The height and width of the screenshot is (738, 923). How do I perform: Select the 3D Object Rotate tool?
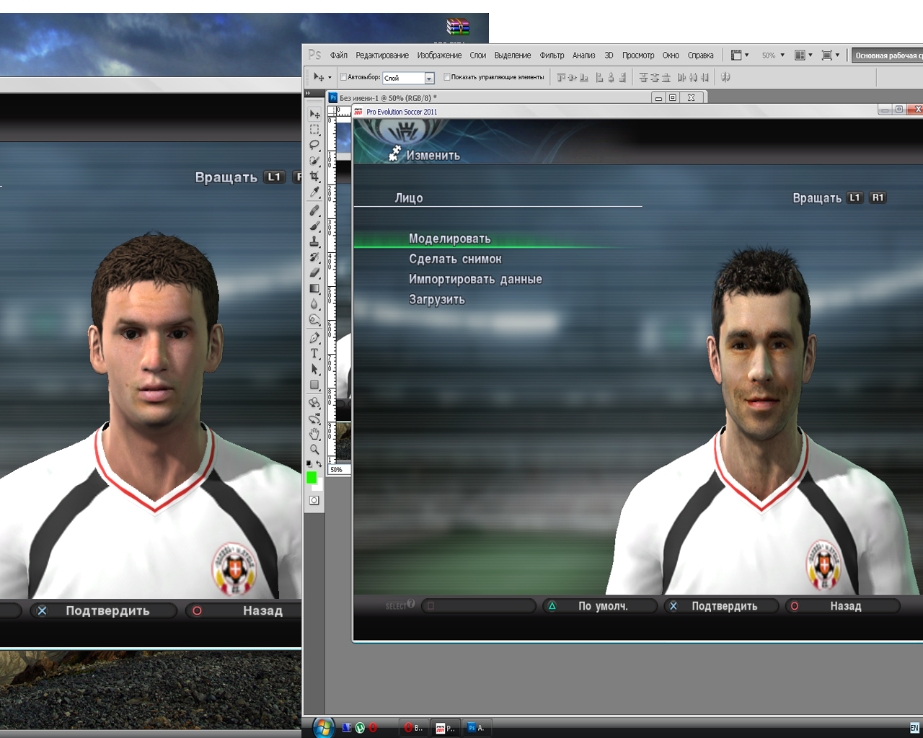pos(314,403)
